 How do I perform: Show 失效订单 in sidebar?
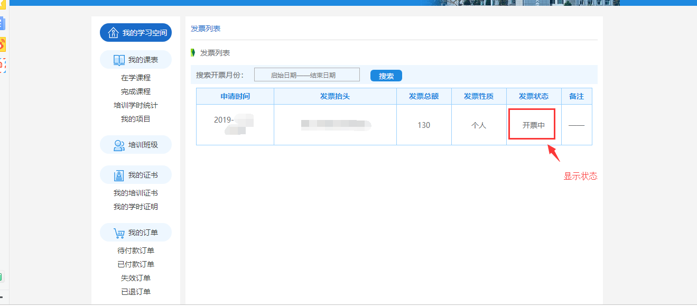(x=136, y=278)
